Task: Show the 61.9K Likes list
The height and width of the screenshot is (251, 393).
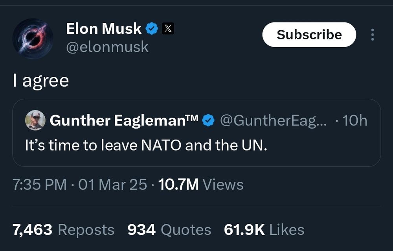Action: [x=264, y=230]
